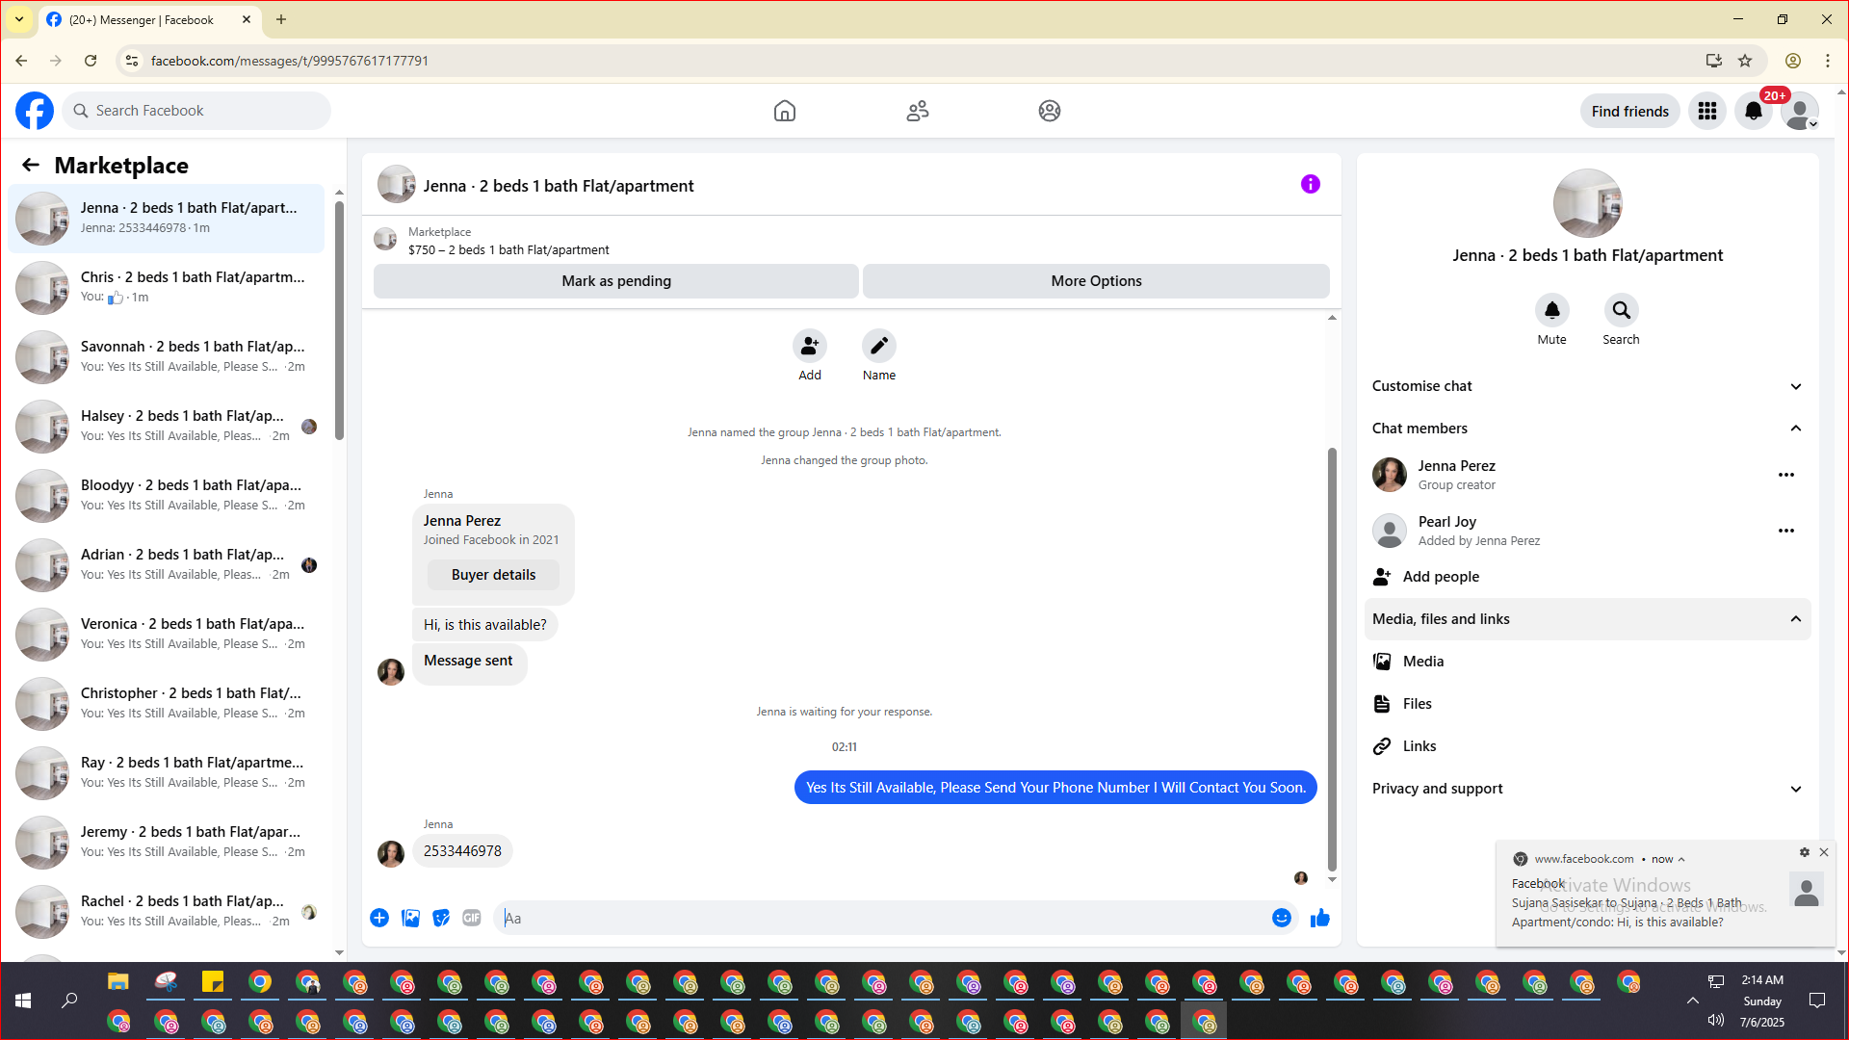Click the Mark as pending button
1849x1040 pixels.
click(x=615, y=281)
